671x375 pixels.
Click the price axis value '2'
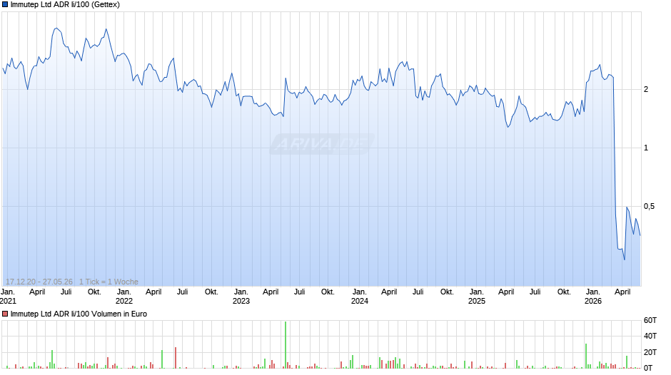click(x=646, y=89)
